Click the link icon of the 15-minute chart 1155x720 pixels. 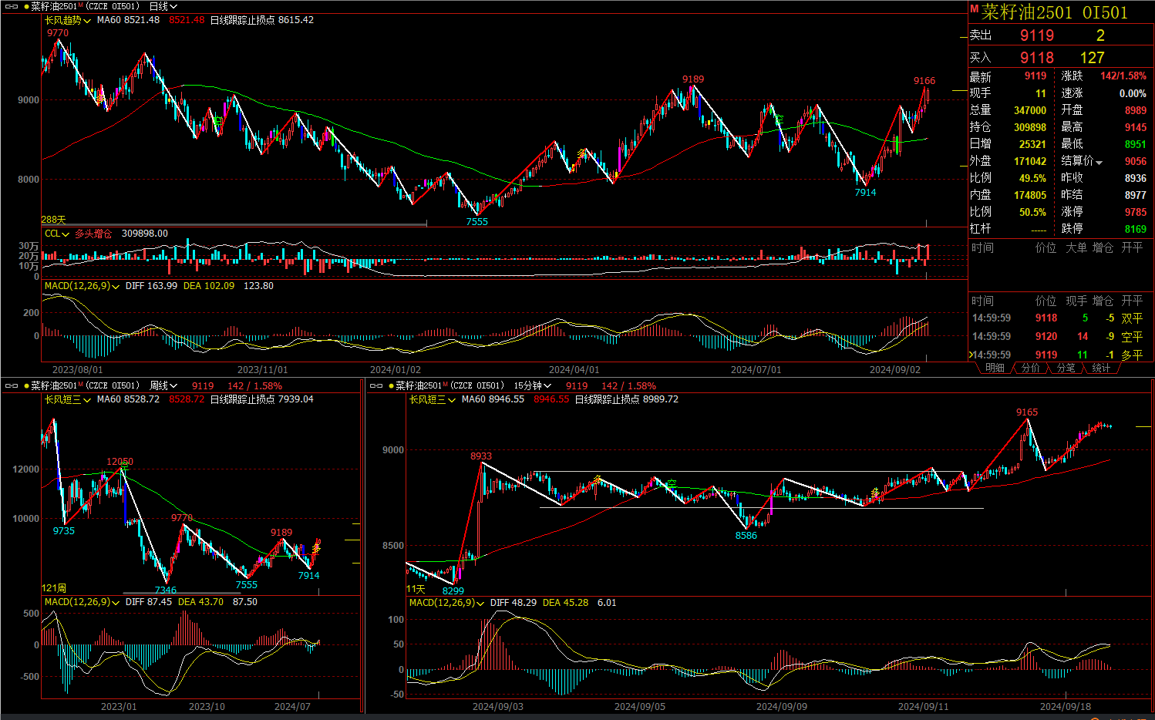[376, 385]
